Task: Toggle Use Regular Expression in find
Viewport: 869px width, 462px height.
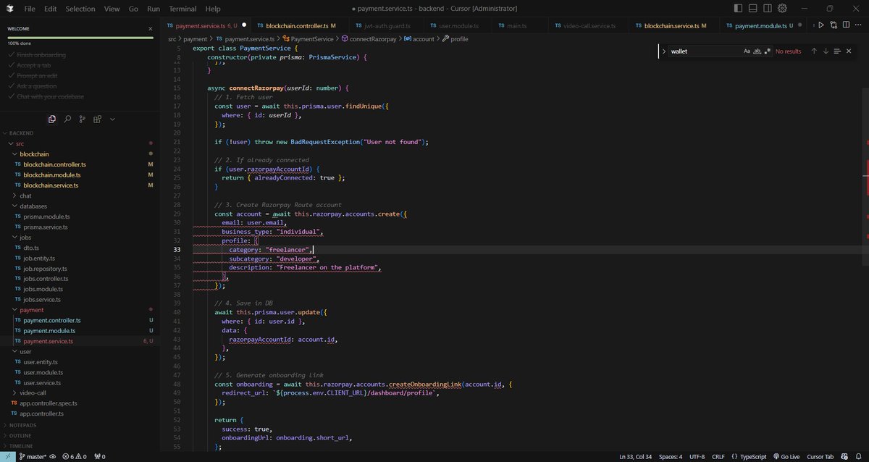Action: click(766, 51)
